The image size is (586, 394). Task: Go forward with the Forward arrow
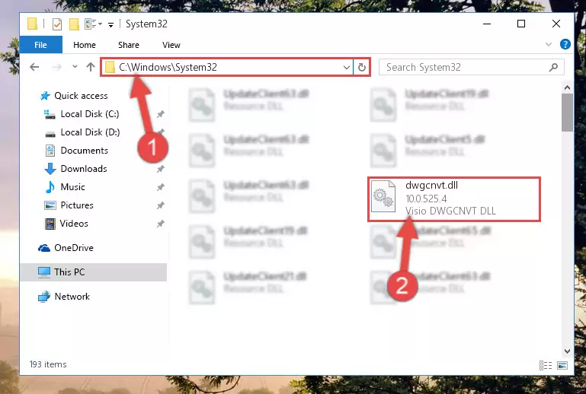coord(56,67)
